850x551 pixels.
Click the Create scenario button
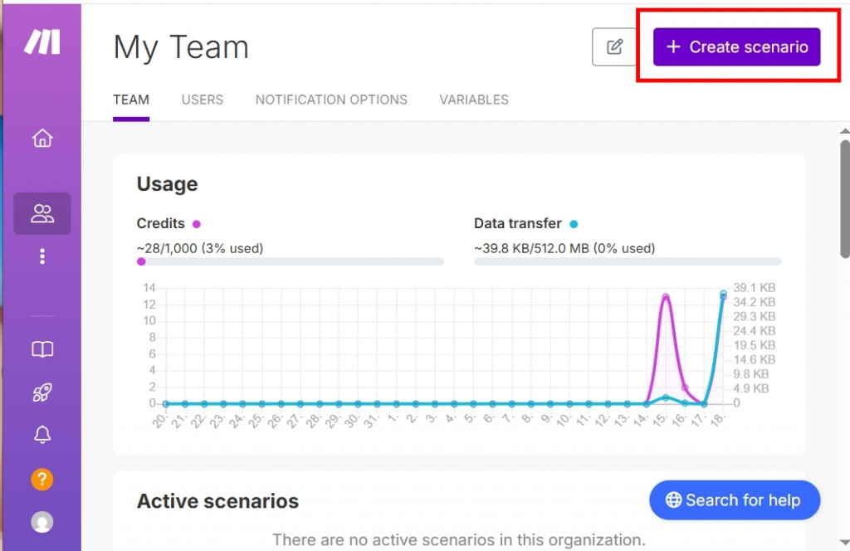point(737,47)
